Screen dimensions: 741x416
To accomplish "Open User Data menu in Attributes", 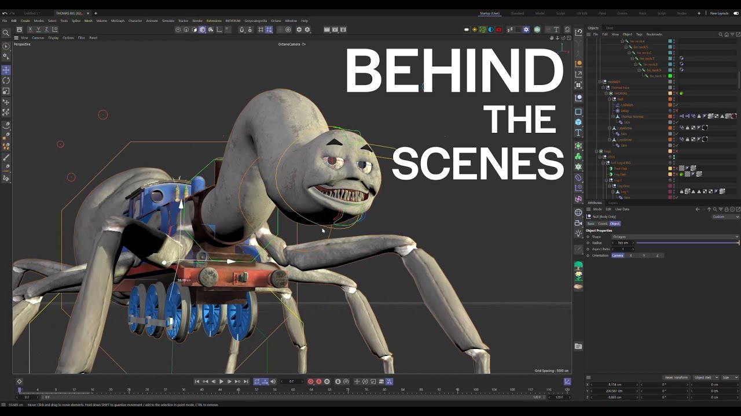I will (x=622, y=209).
